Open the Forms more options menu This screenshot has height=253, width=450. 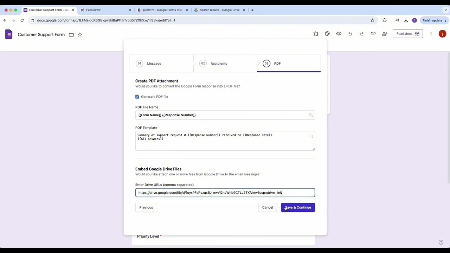coord(431,34)
